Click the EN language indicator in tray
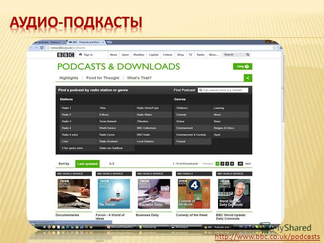The height and width of the screenshot is (243, 324). pyautogui.click(x=241, y=227)
